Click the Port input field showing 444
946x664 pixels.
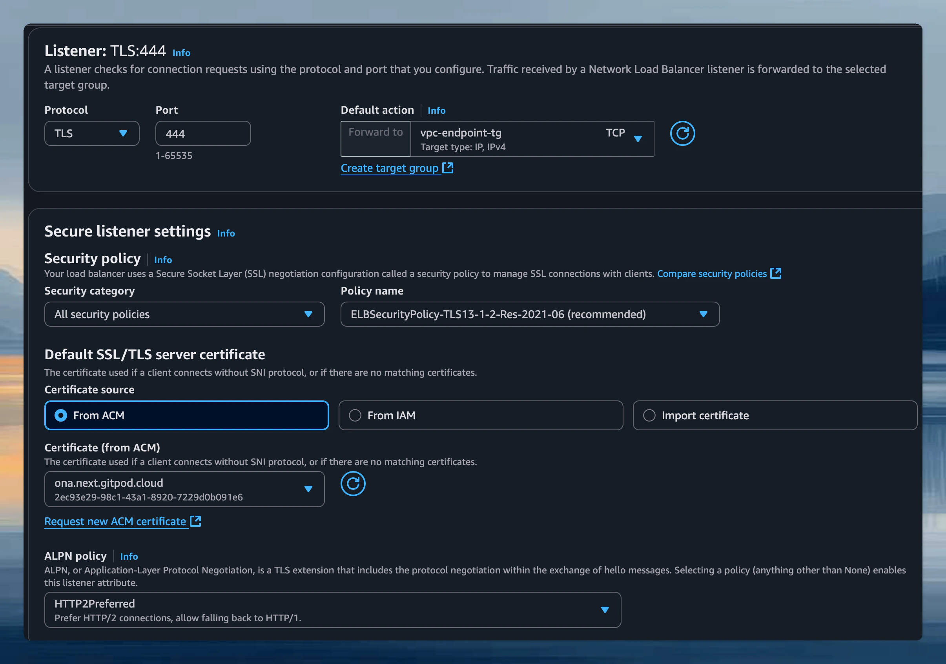coord(203,133)
